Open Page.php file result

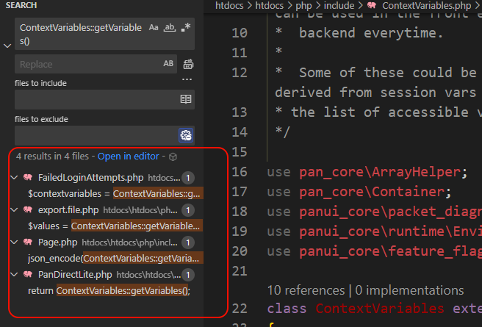[57, 242]
